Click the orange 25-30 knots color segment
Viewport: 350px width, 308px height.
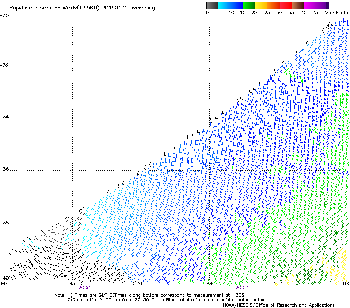coord(273,6)
